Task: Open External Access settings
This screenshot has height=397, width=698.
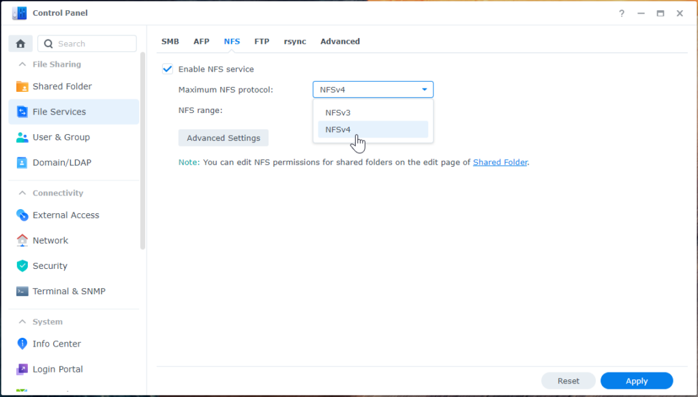Action: (x=65, y=215)
